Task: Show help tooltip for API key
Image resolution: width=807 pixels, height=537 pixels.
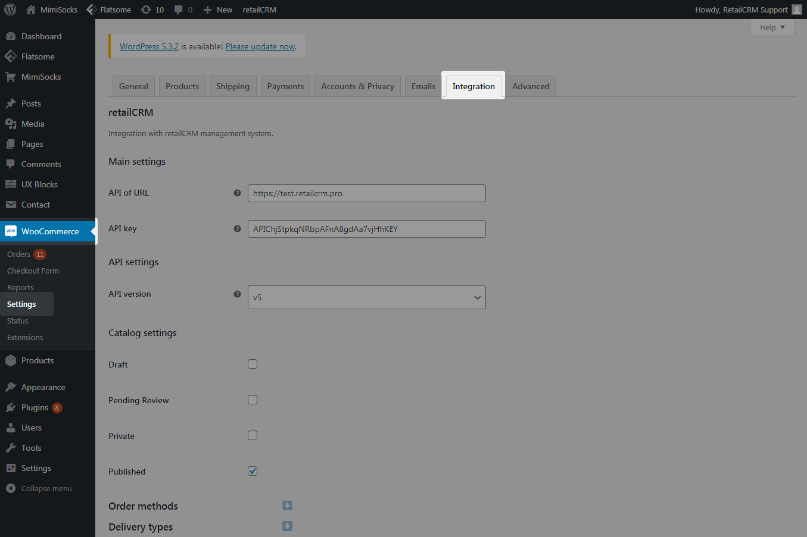Action: point(237,228)
